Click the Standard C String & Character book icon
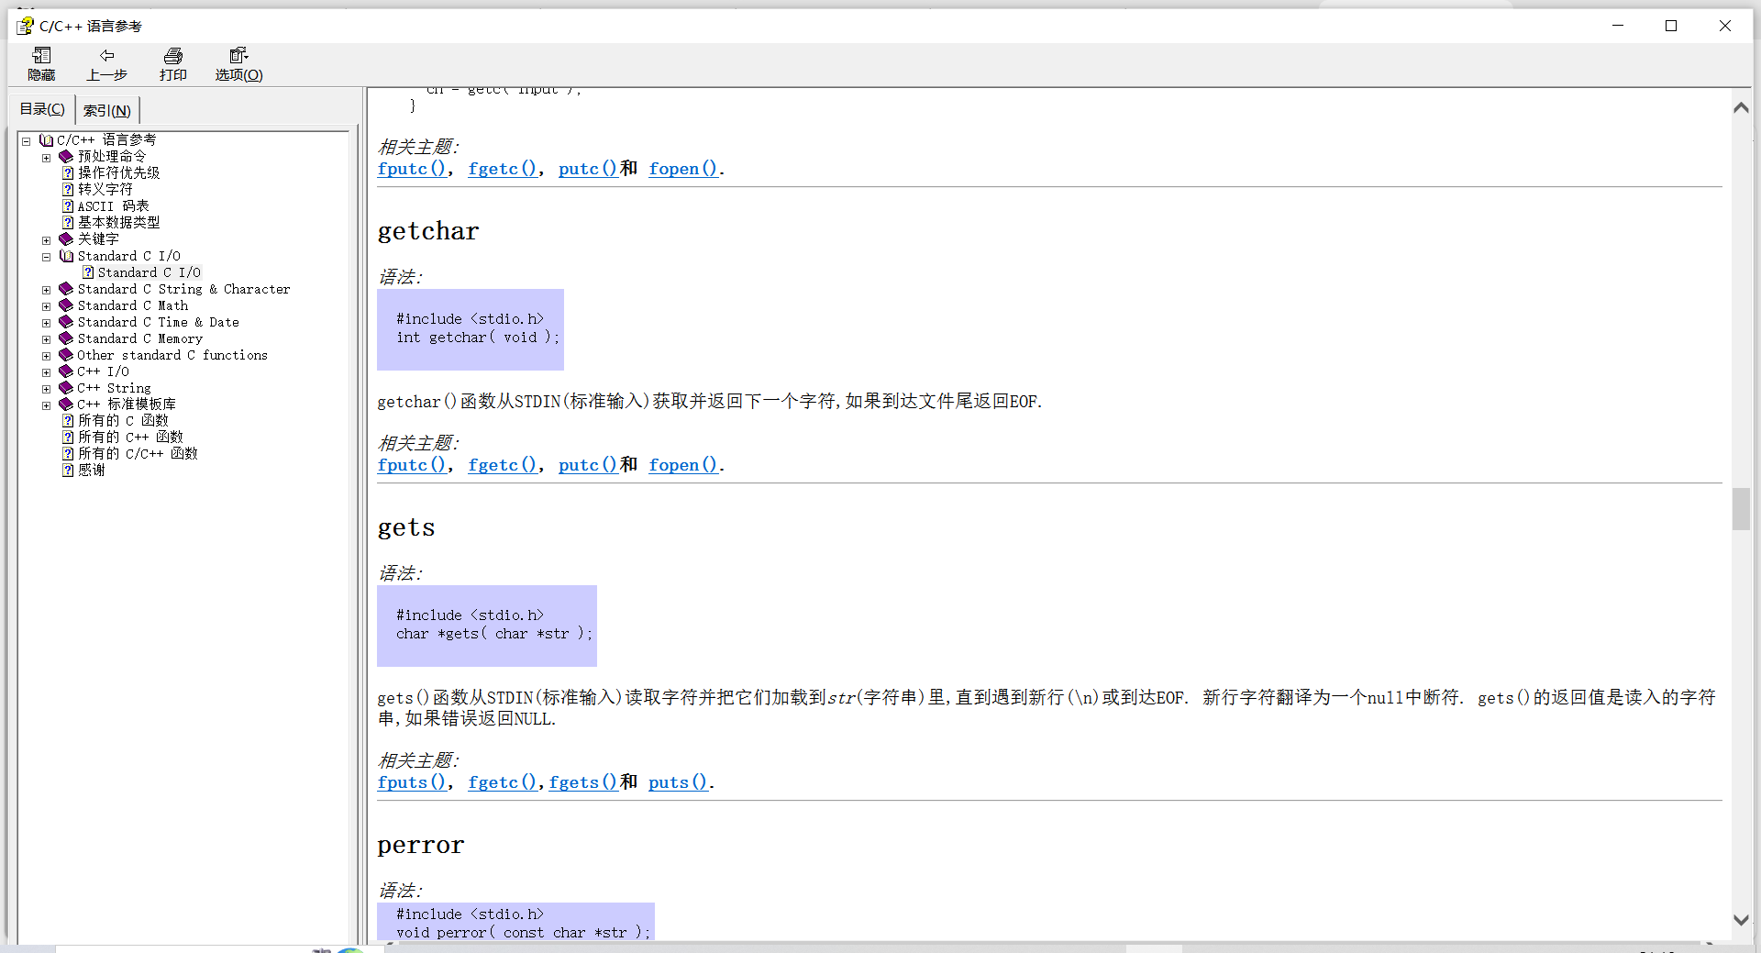1761x953 pixels. tap(66, 289)
